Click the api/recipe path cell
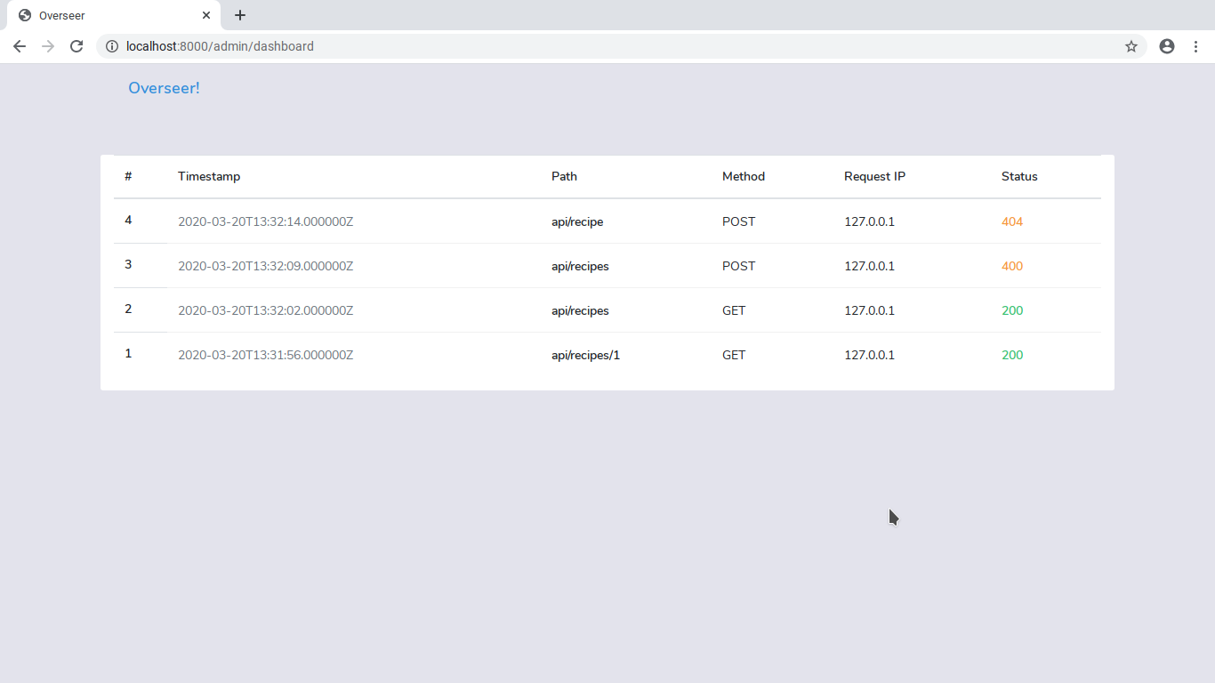 (577, 221)
